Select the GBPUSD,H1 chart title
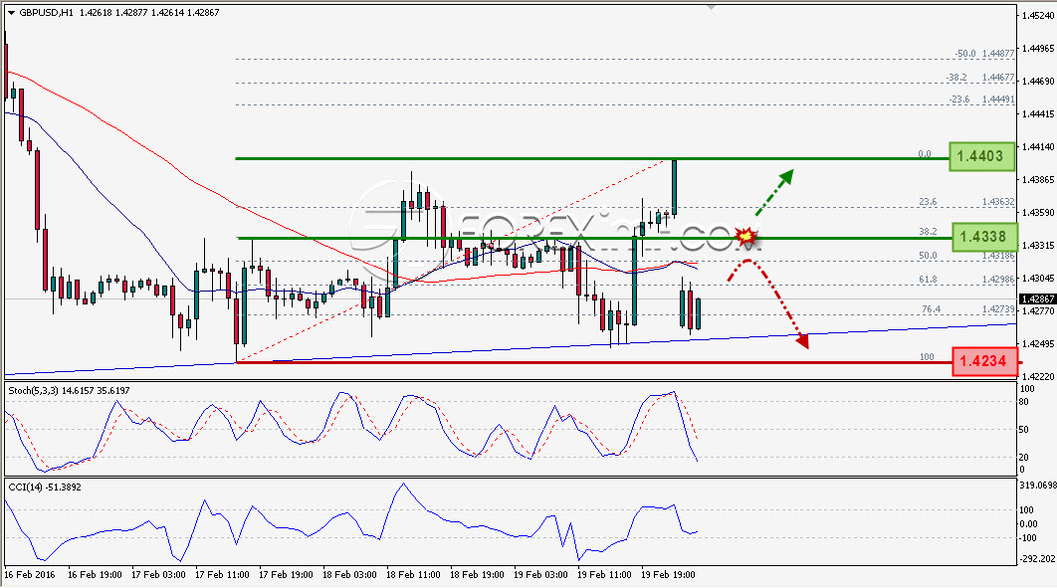Image resolution: width=1057 pixels, height=588 pixels. pyautogui.click(x=46, y=13)
